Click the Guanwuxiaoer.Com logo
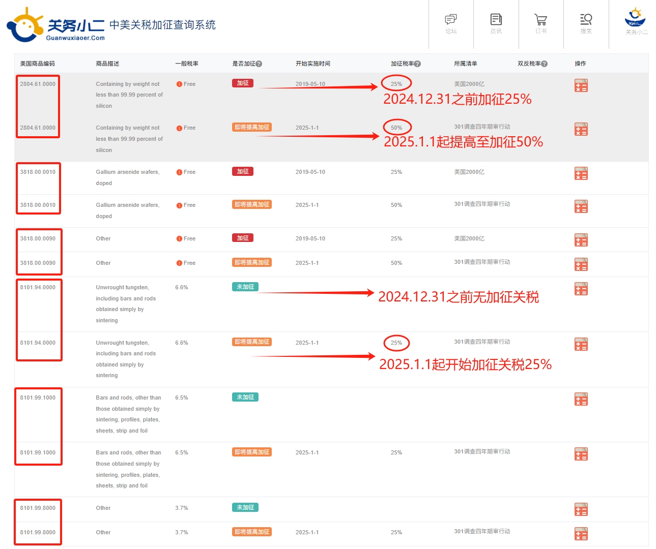This screenshot has height=549, width=656. tap(56, 24)
